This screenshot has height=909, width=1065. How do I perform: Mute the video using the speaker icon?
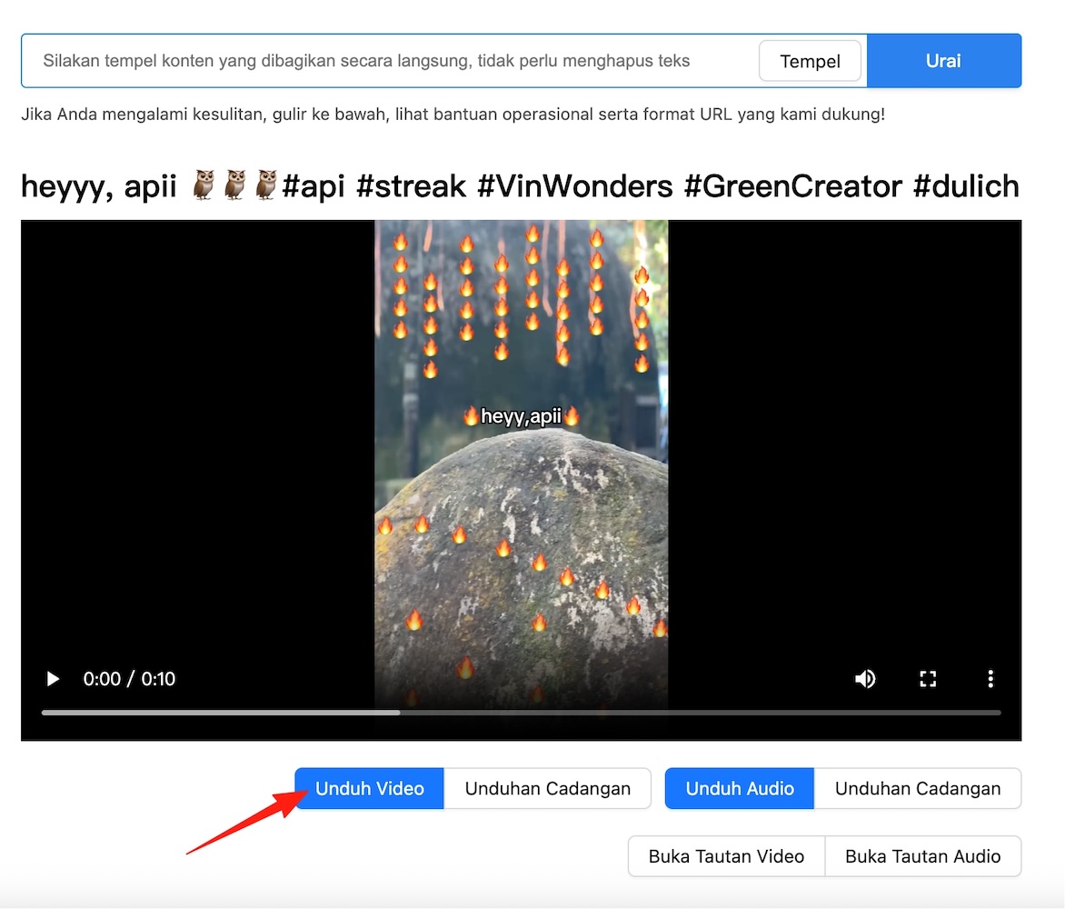(865, 679)
